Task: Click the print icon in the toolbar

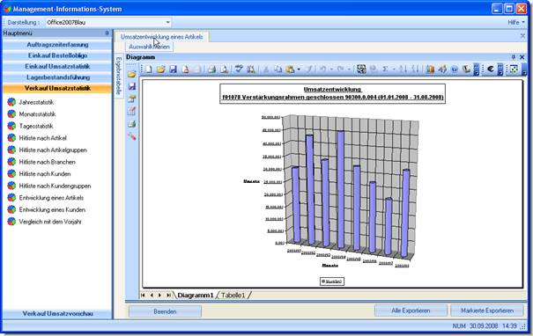Action: (211, 69)
